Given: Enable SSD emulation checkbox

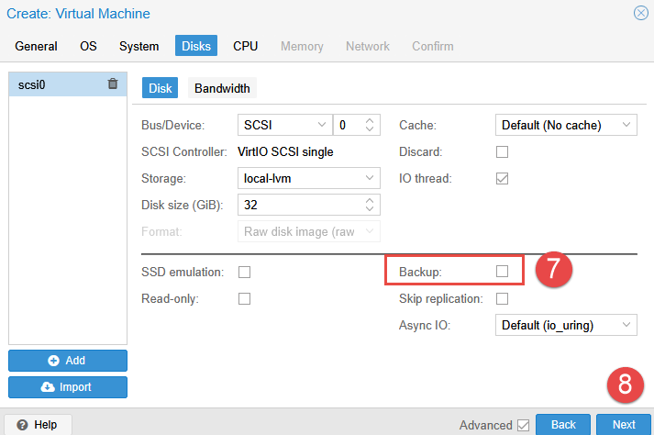Looking at the screenshot, I should point(245,272).
